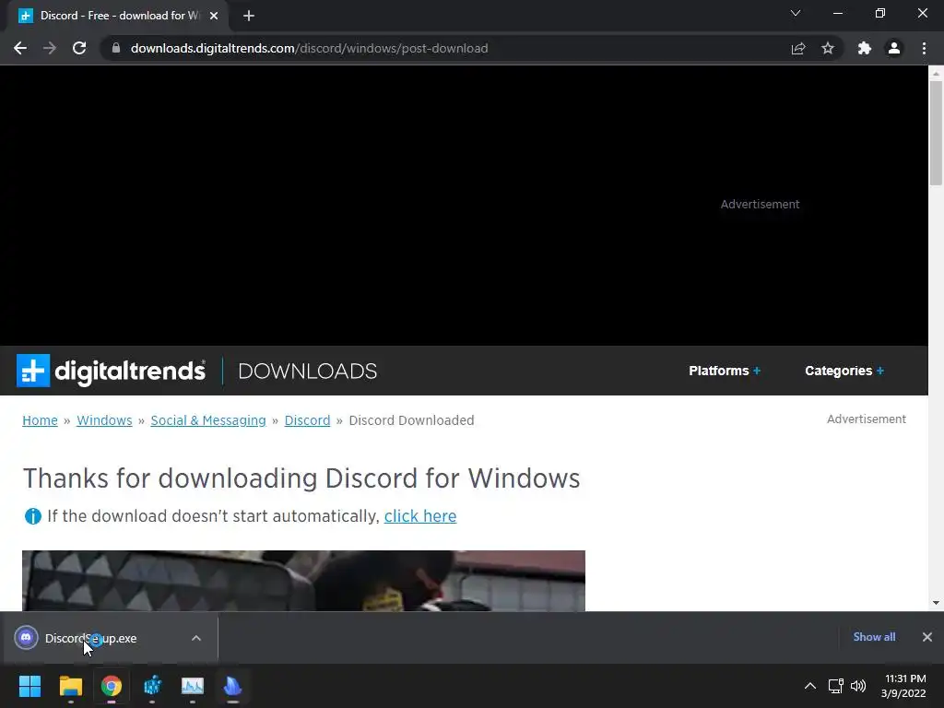Image resolution: width=944 pixels, height=708 pixels.
Task: Open the Social & Messaging breadcrumb
Action: 208,420
